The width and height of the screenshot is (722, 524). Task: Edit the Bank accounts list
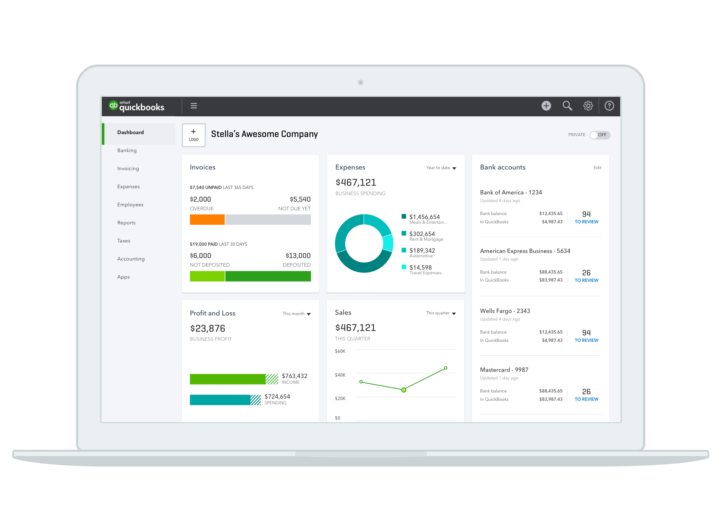[x=597, y=168]
